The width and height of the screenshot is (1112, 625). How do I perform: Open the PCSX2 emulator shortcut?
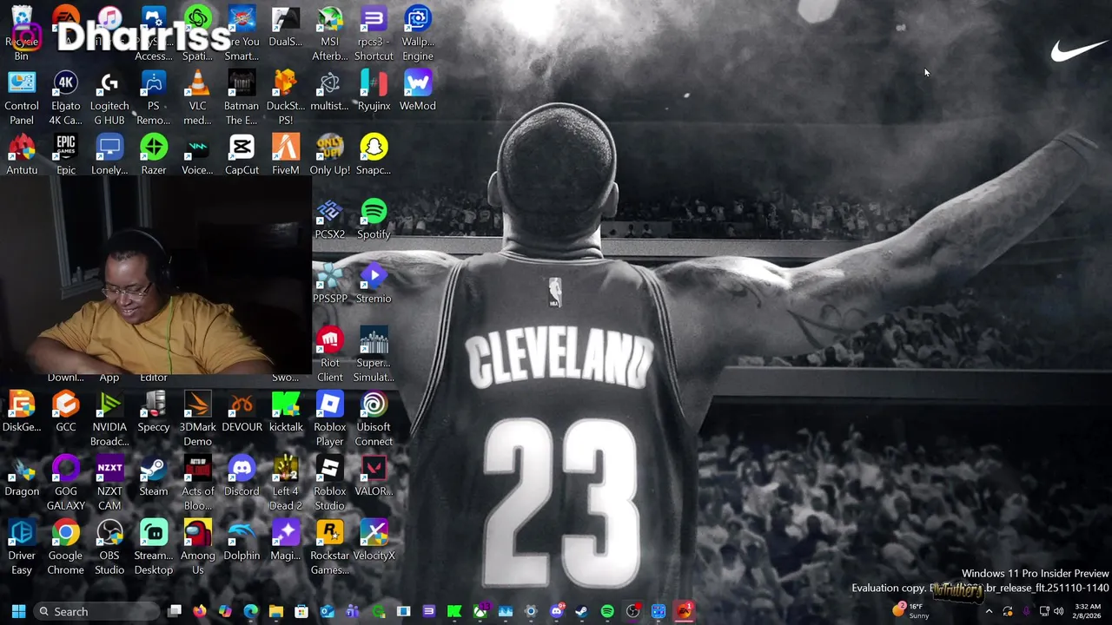click(330, 219)
